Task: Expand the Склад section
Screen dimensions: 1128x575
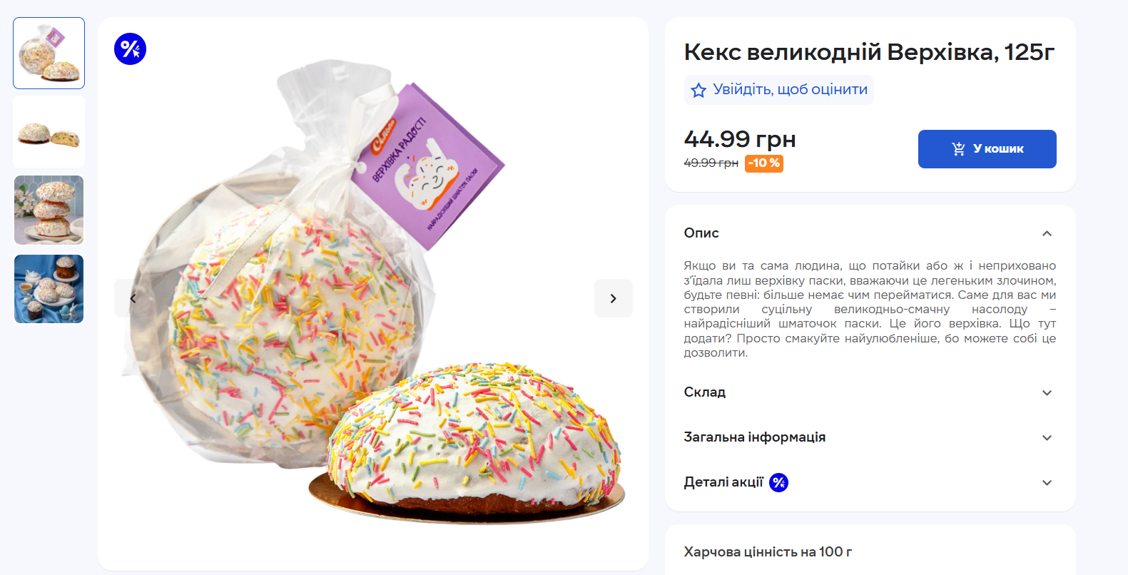Action: [1047, 392]
